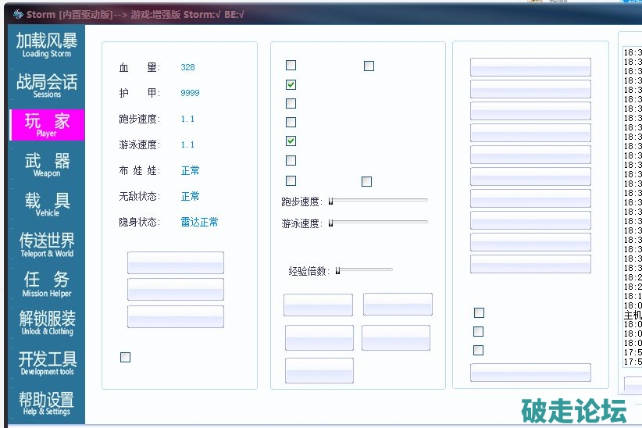Screen dimensions: 642x428
Task: Tick the lowest of three right-panel checkboxes
Action: pos(478,350)
